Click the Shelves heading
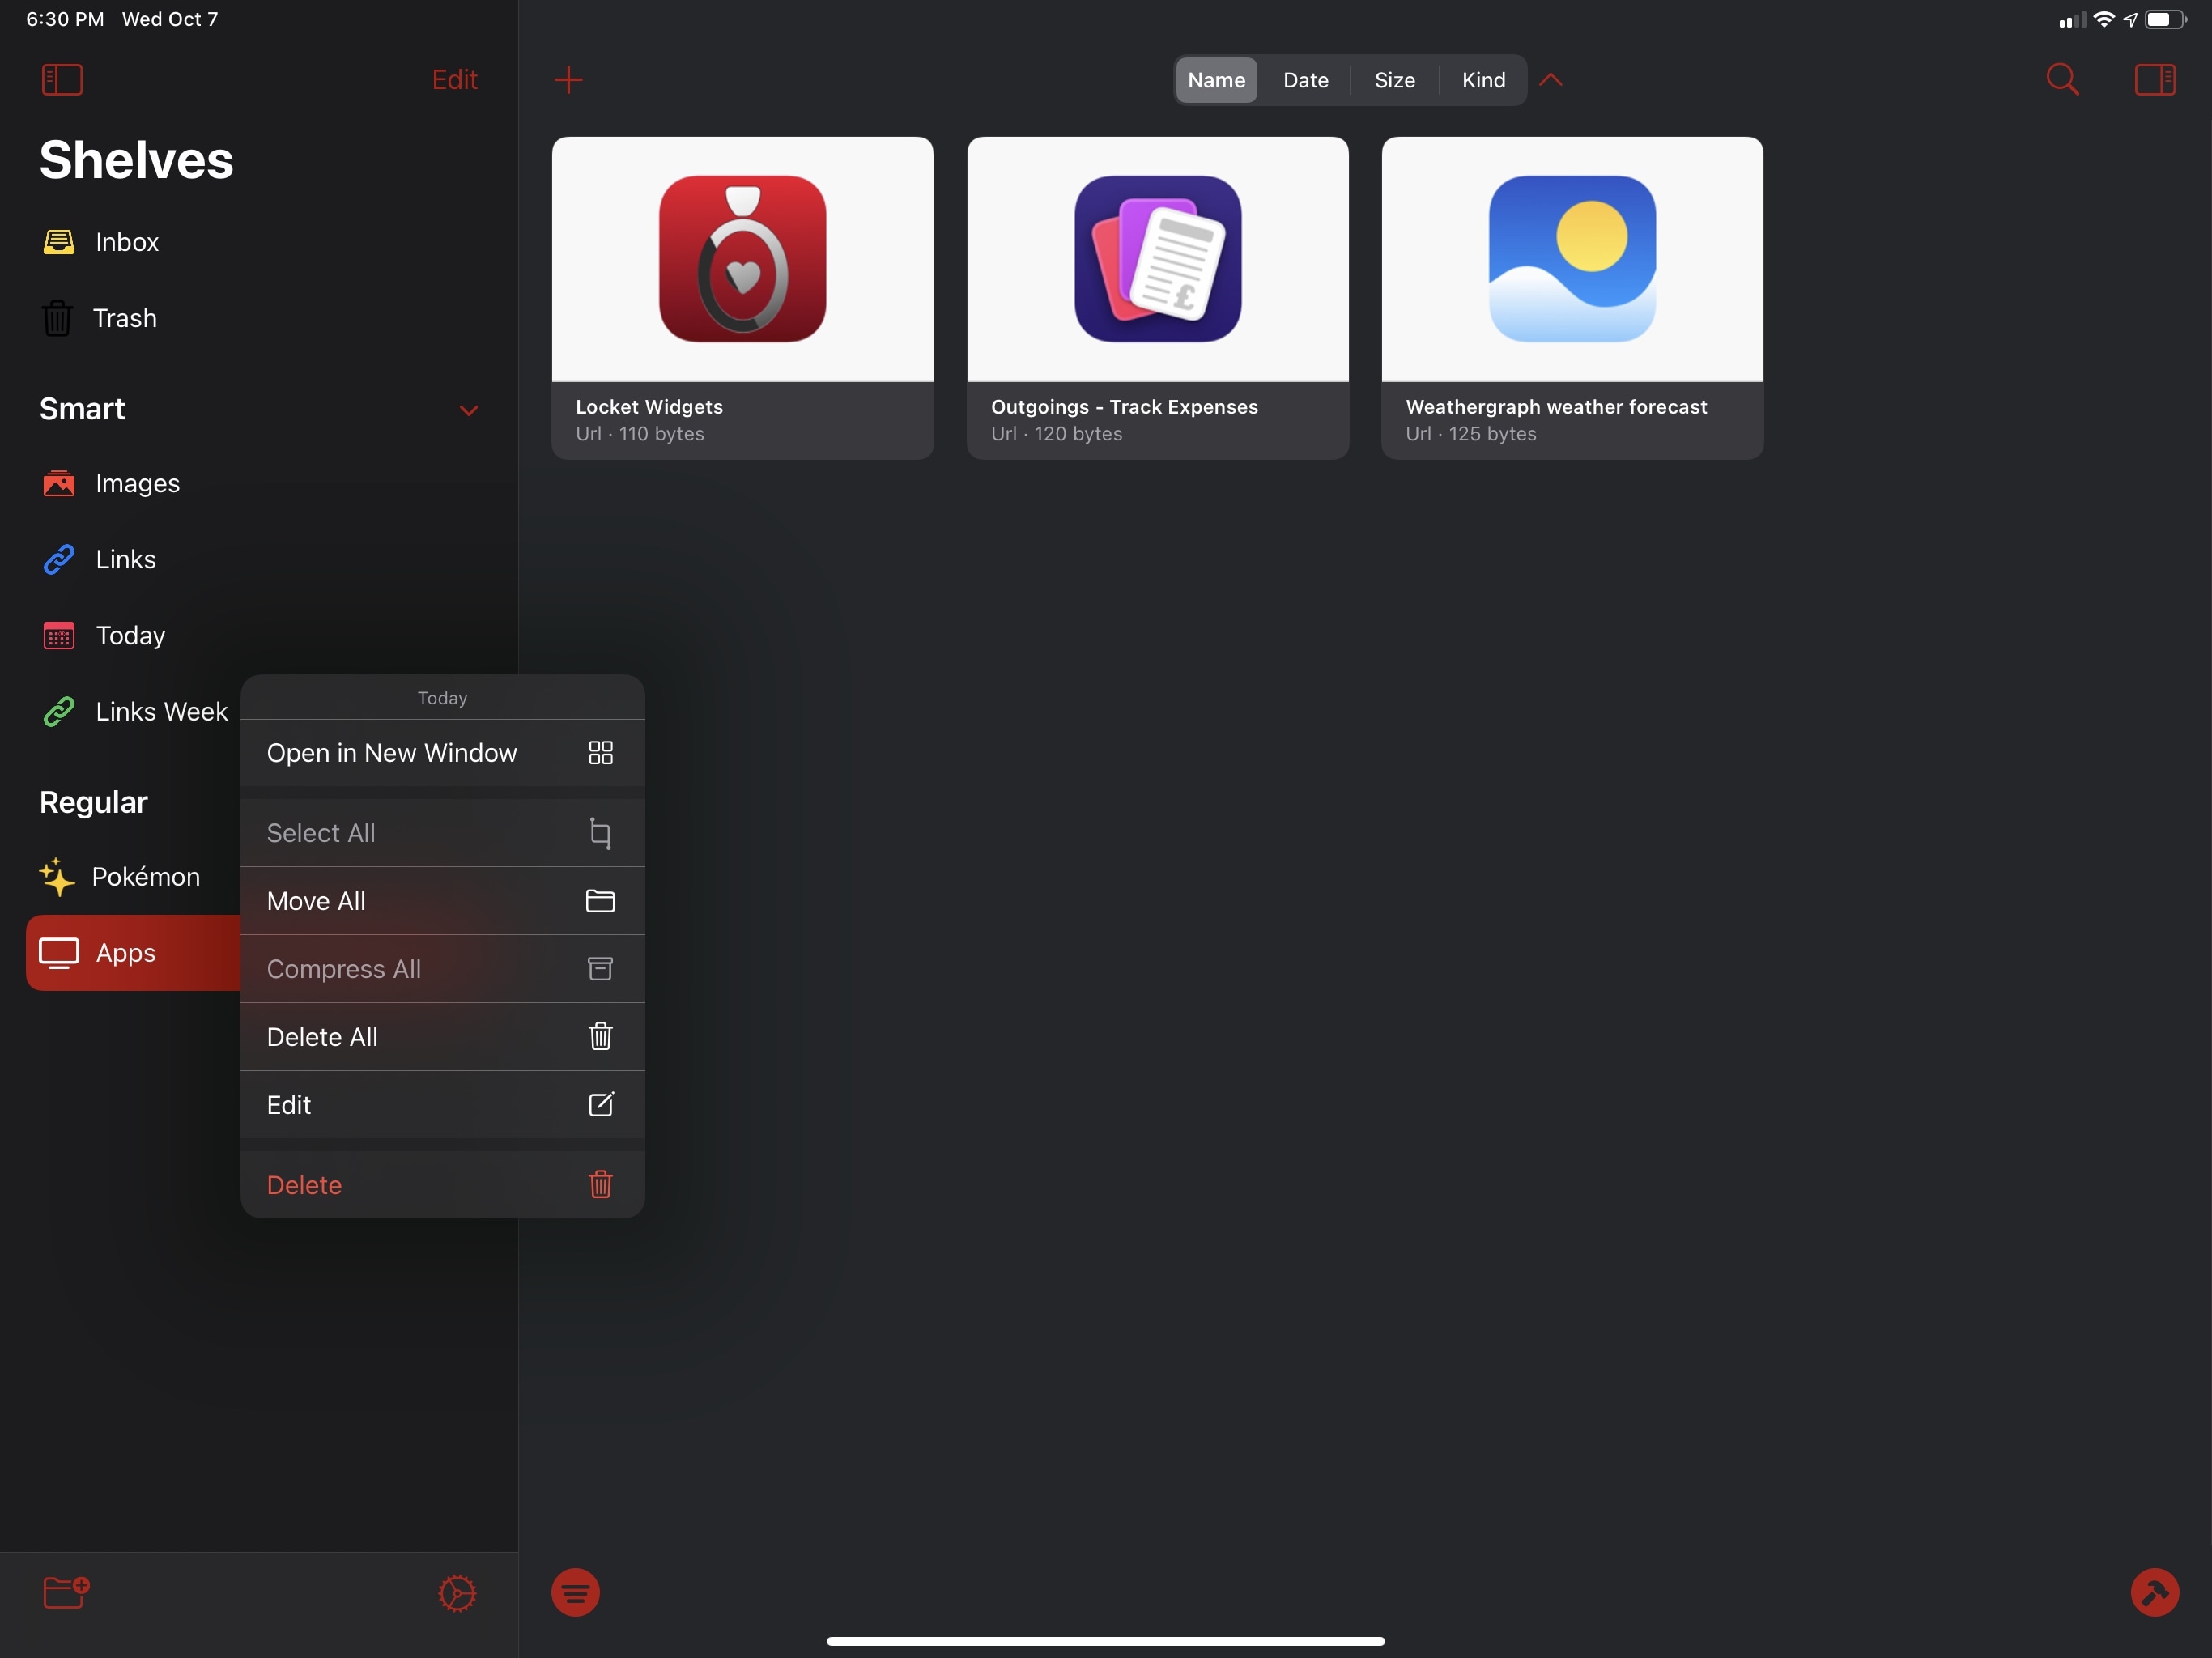This screenshot has height=1658, width=2212. point(136,160)
